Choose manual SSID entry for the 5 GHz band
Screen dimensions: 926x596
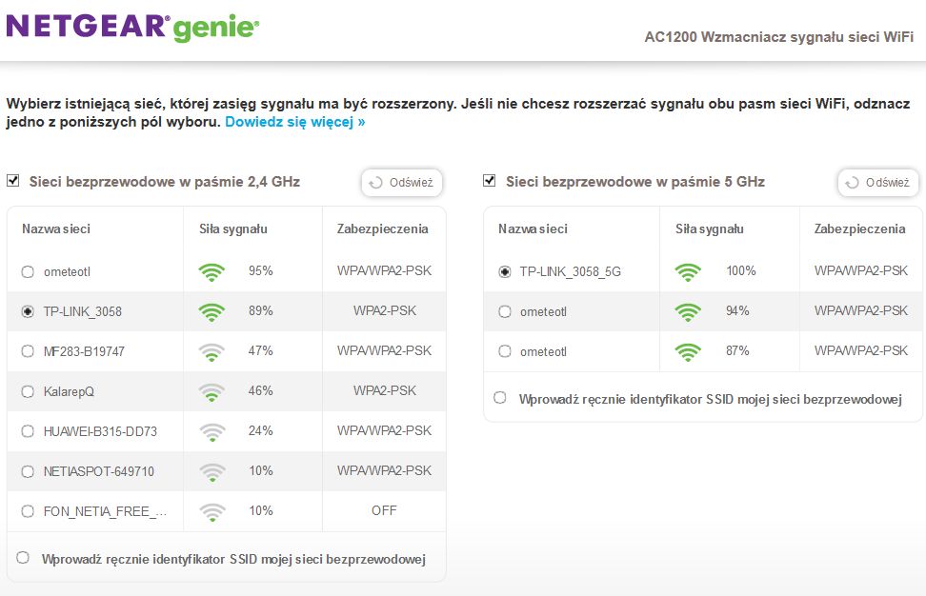(x=499, y=398)
